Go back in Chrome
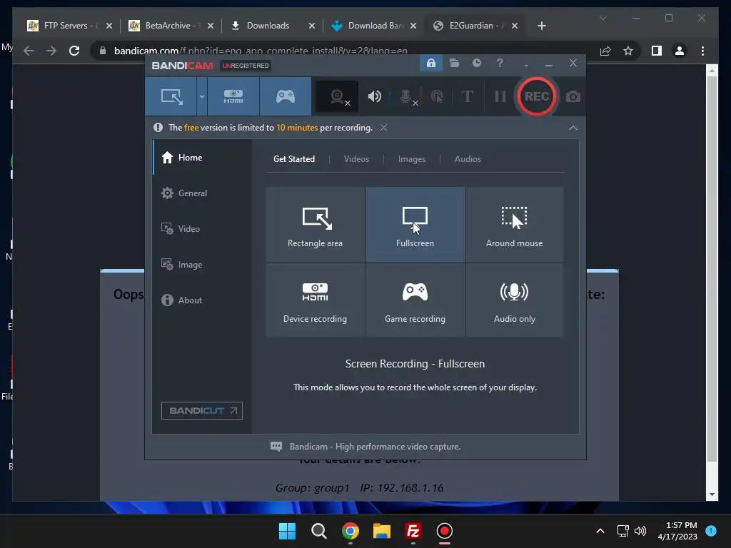Image resolution: width=731 pixels, height=548 pixels. coord(29,51)
